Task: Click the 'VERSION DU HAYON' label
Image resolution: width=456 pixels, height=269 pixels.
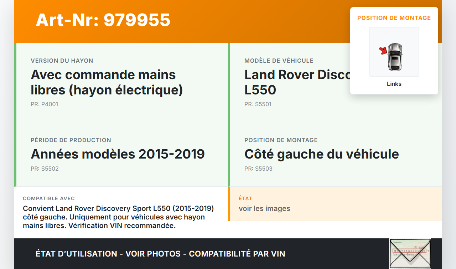Action: click(x=62, y=61)
